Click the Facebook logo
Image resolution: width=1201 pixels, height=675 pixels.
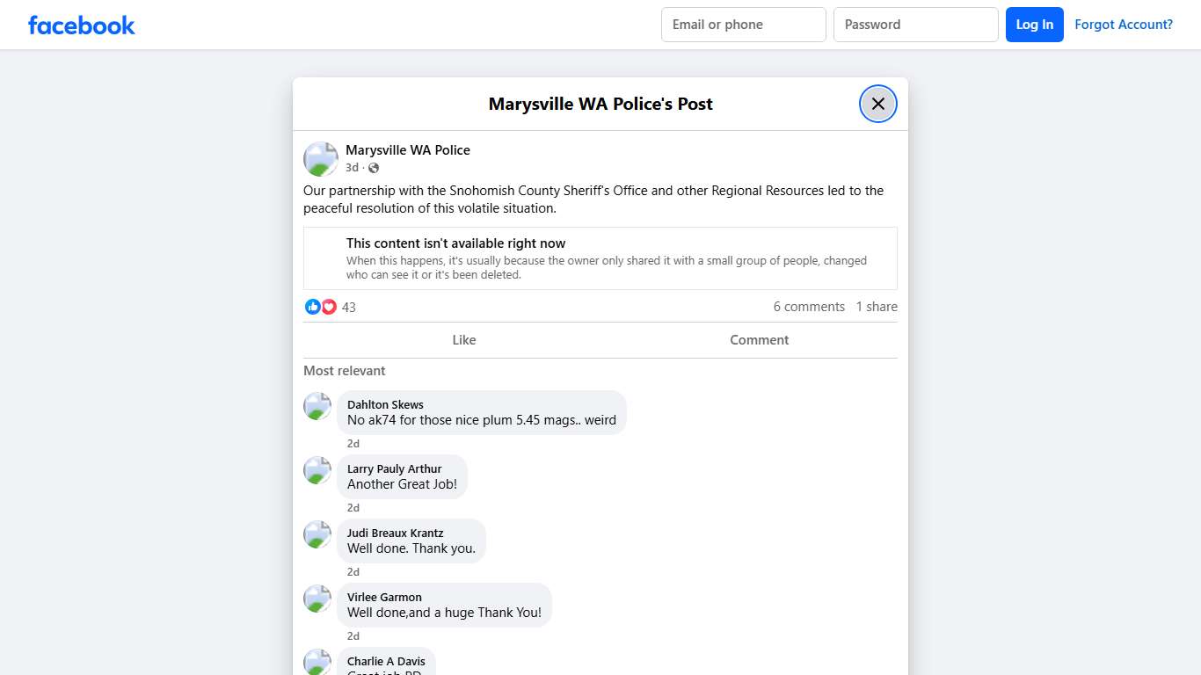pyautogui.click(x=81, y=25)
